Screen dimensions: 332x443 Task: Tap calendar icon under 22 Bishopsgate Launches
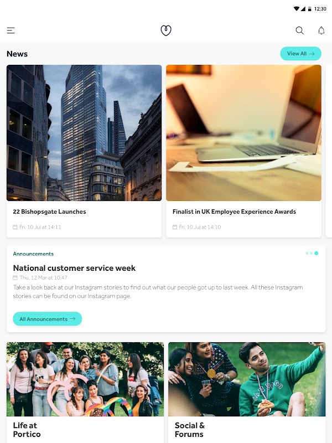click(x=15, y=227)
